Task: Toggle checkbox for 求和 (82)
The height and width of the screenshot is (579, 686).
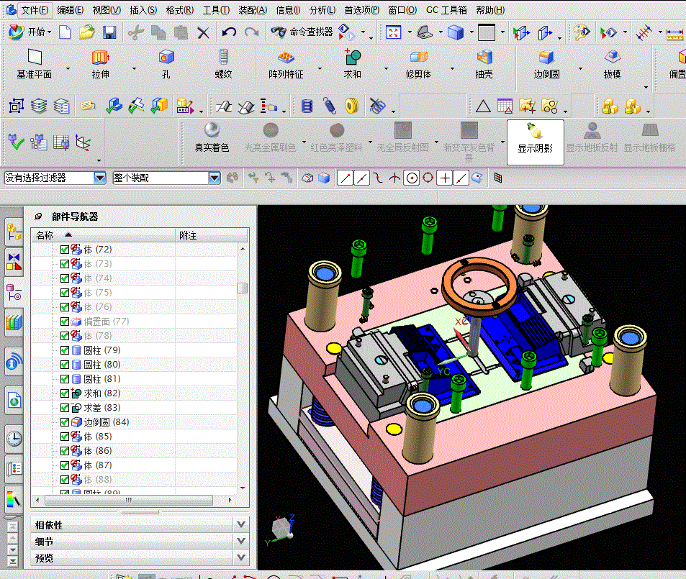Action: point(65,393)
